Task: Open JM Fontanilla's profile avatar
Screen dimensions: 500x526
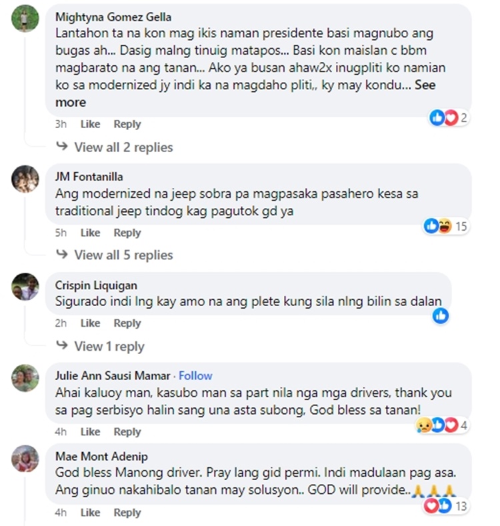Action: (25, 179)
